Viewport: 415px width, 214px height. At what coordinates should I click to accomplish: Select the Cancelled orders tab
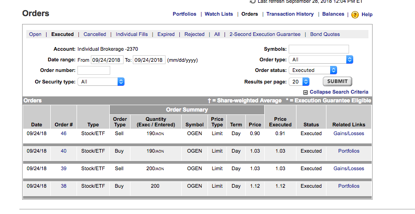click(x=95, y=34)
